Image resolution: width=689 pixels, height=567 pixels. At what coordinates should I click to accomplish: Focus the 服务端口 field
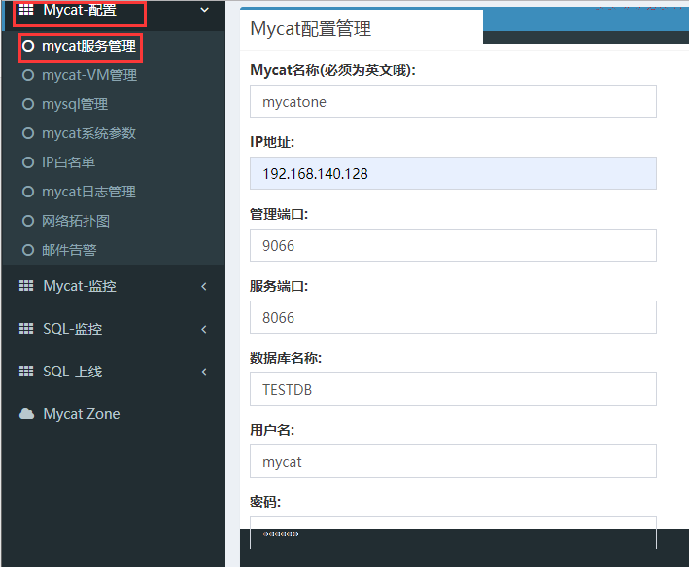tap(453, 317)
